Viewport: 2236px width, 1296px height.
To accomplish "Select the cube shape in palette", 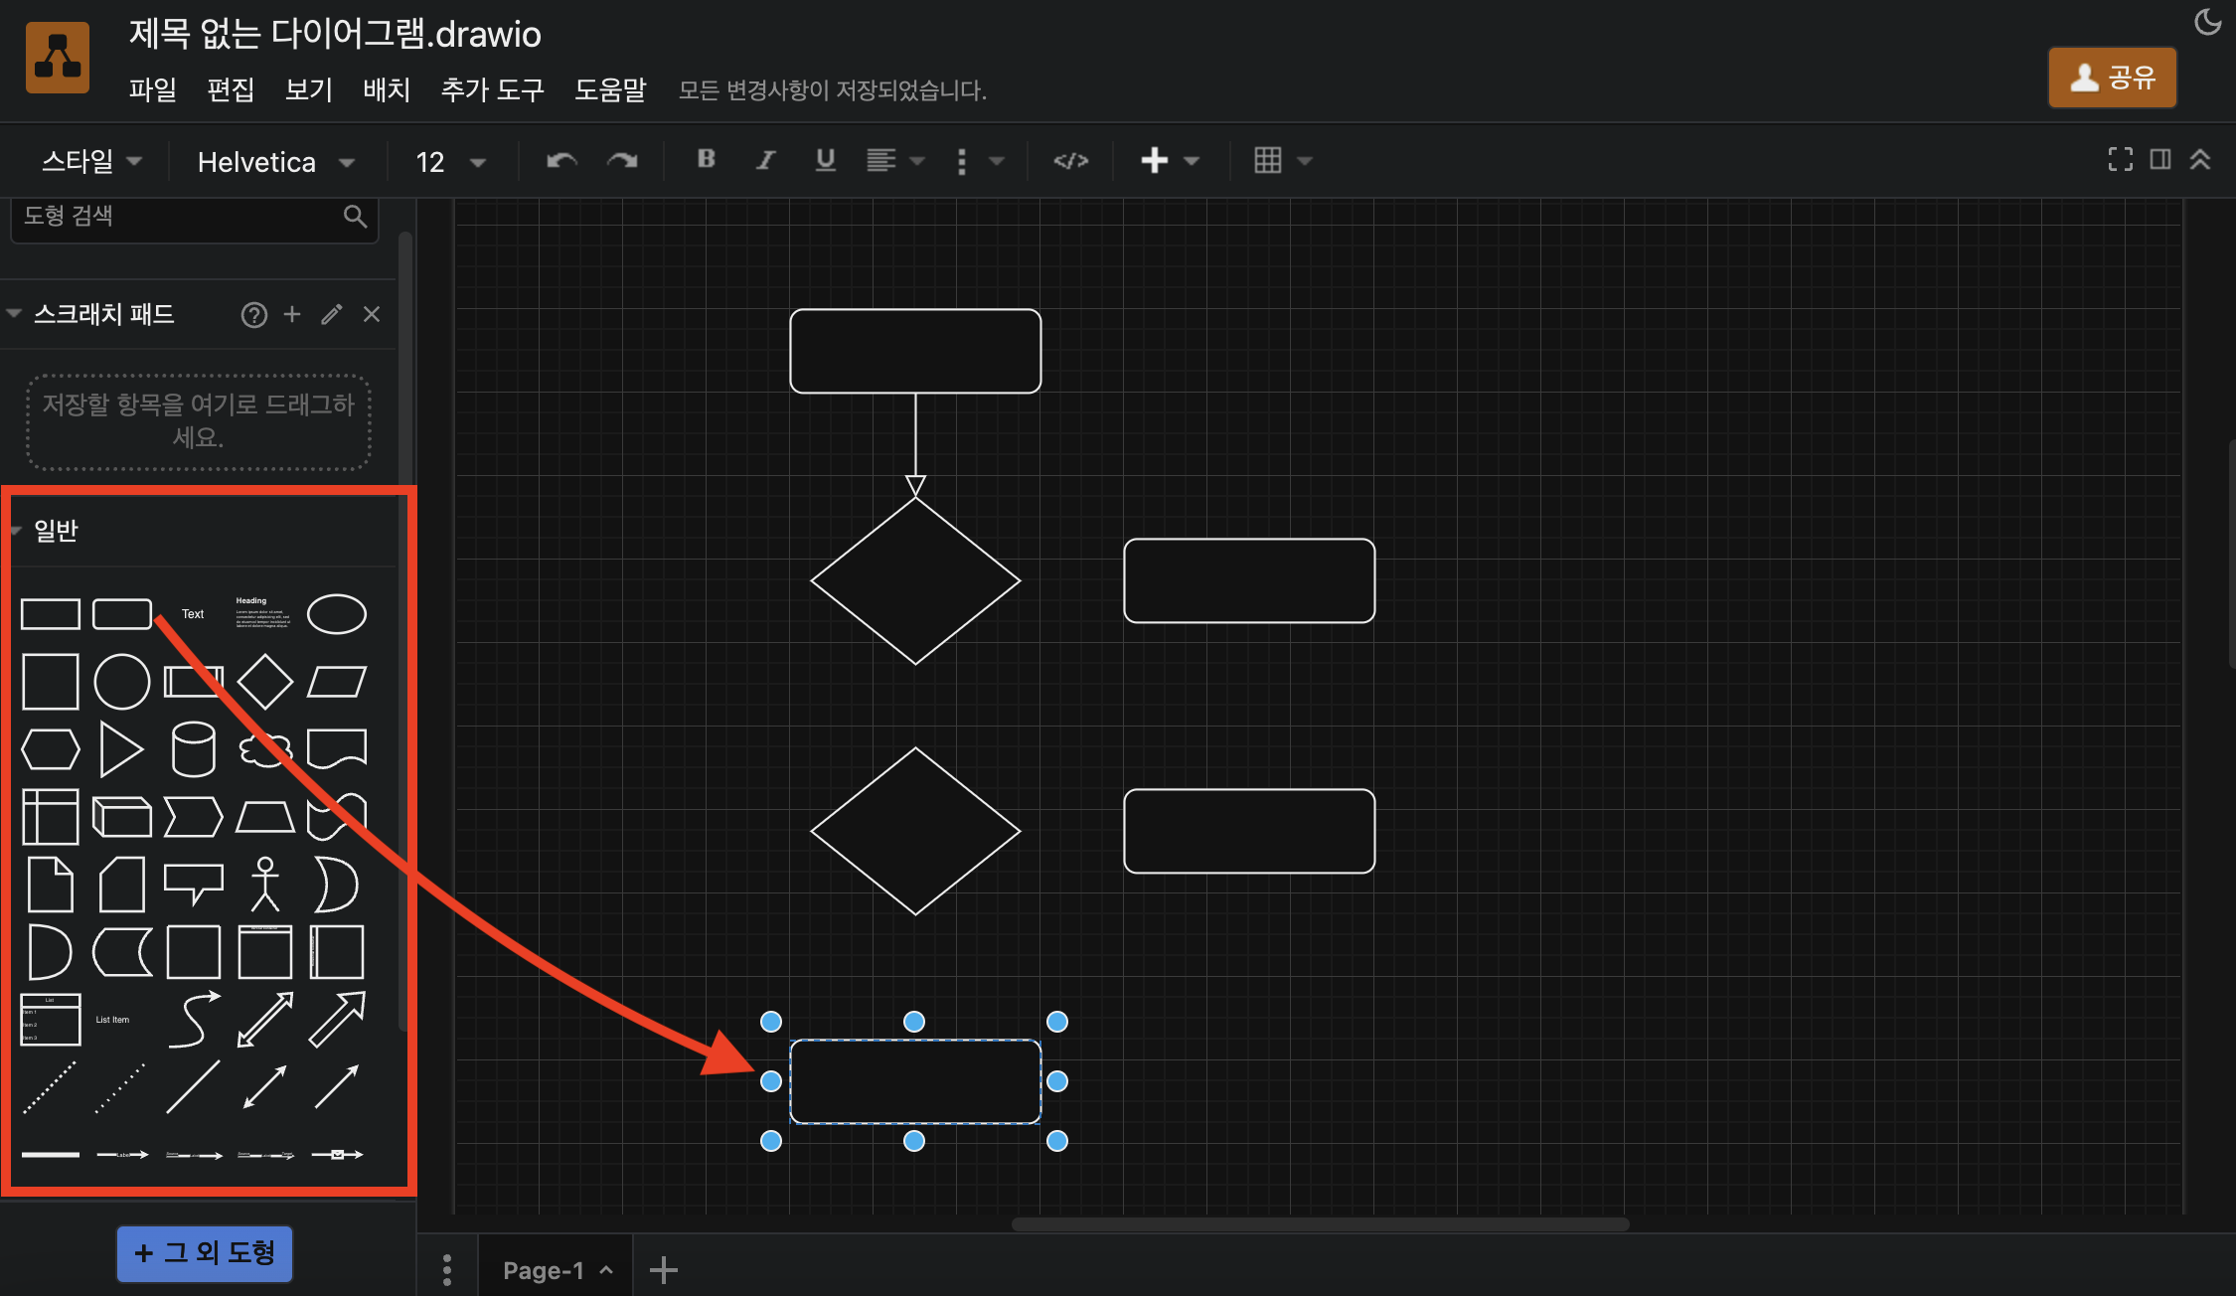I will (x=122, y=817).
